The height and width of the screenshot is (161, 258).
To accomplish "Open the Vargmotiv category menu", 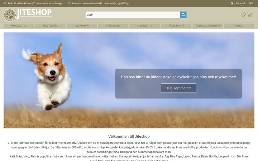I will click(x=113, y=26).
